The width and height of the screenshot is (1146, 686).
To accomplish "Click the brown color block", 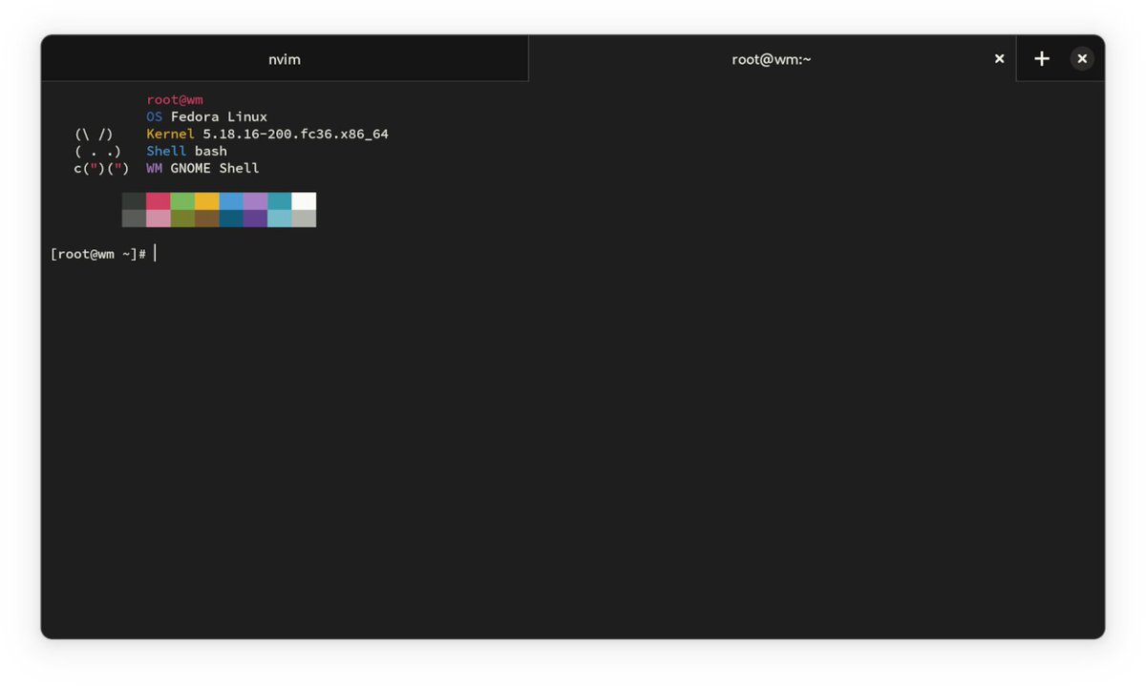I will (x=207, y=218).
